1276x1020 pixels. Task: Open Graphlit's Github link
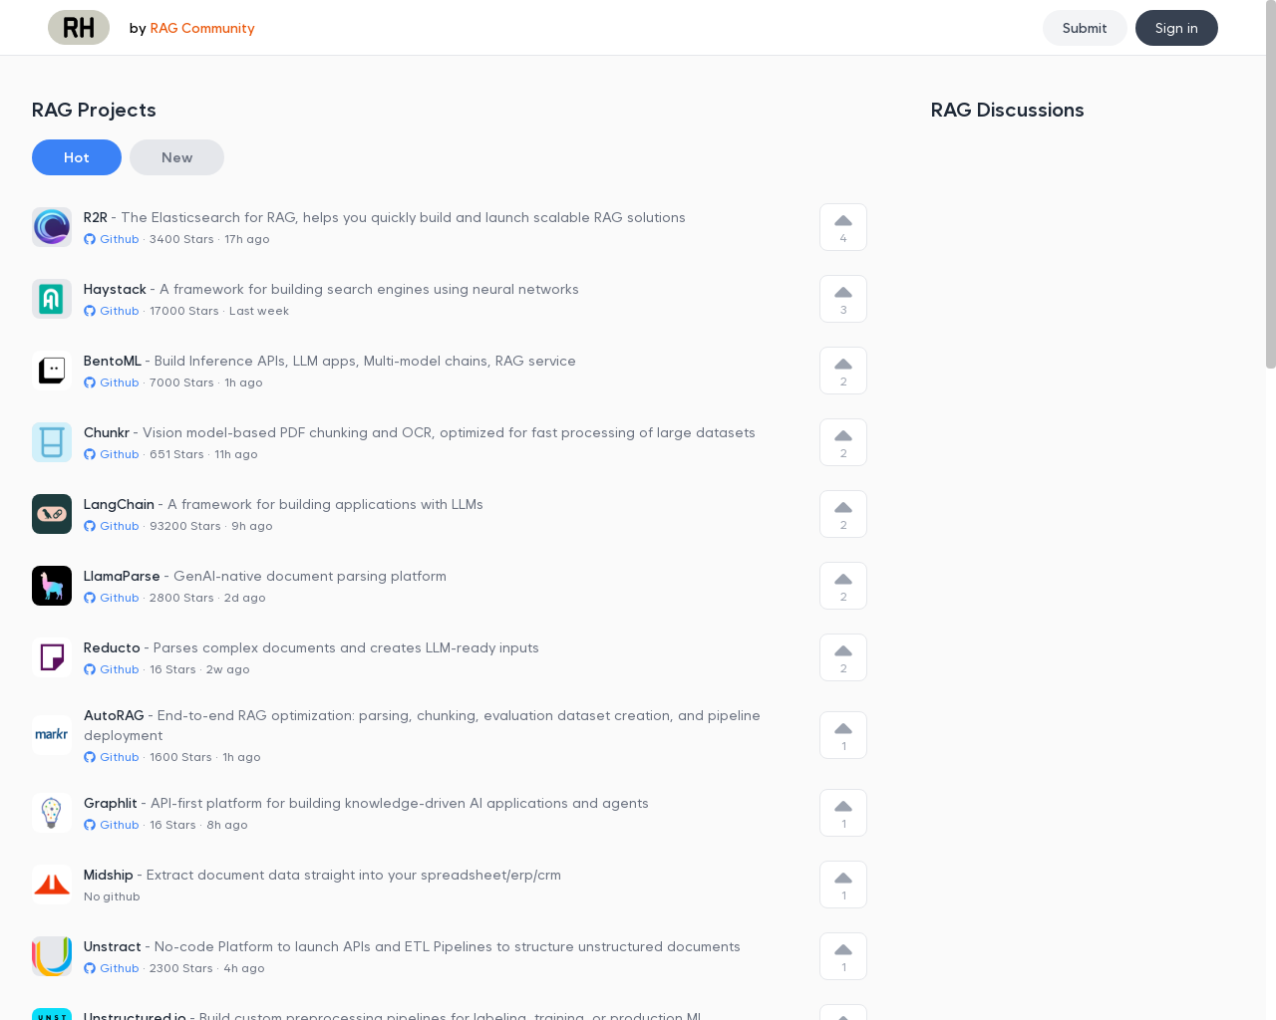coord(112,825)
